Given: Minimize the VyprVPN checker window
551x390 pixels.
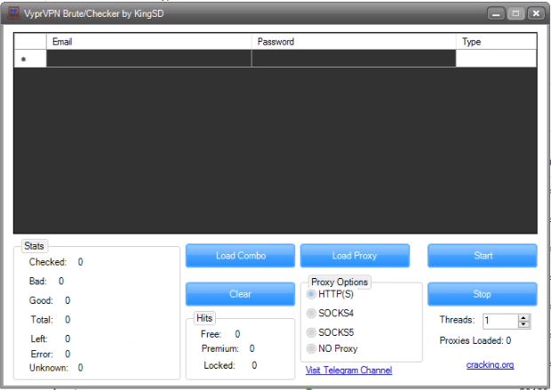Looking at the screenshot, I should 496,13.
